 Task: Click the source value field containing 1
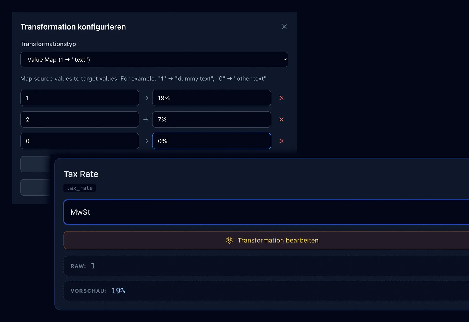80,98
